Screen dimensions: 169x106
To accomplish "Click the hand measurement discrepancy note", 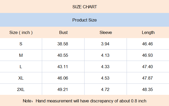I will [x=85, y=101].
